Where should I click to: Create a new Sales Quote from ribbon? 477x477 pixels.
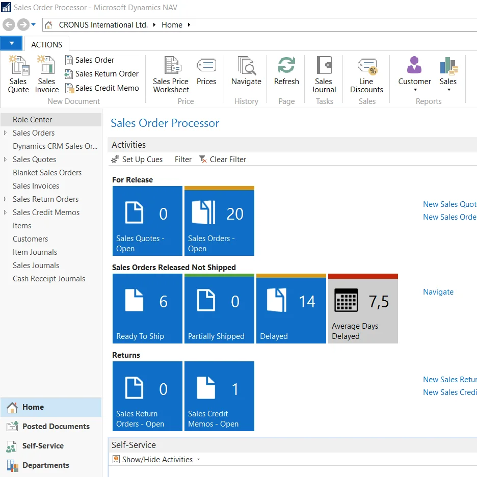click(18, 74)
